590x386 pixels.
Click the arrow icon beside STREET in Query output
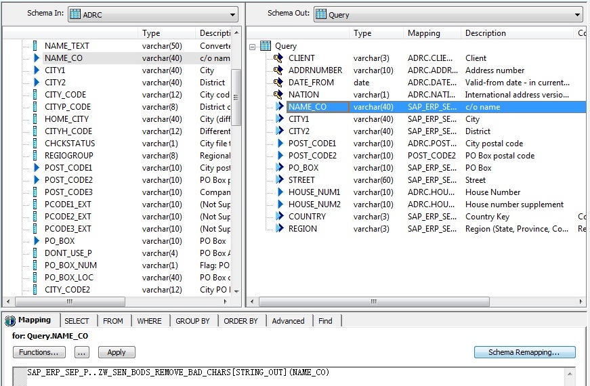279,180
